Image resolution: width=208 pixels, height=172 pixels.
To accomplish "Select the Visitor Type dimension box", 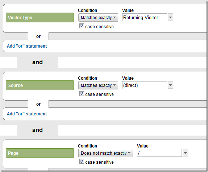I will [39, 17].
